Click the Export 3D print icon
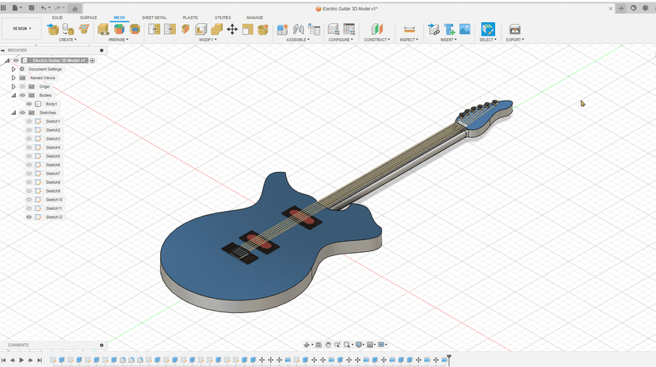 (x=514, y=29)
